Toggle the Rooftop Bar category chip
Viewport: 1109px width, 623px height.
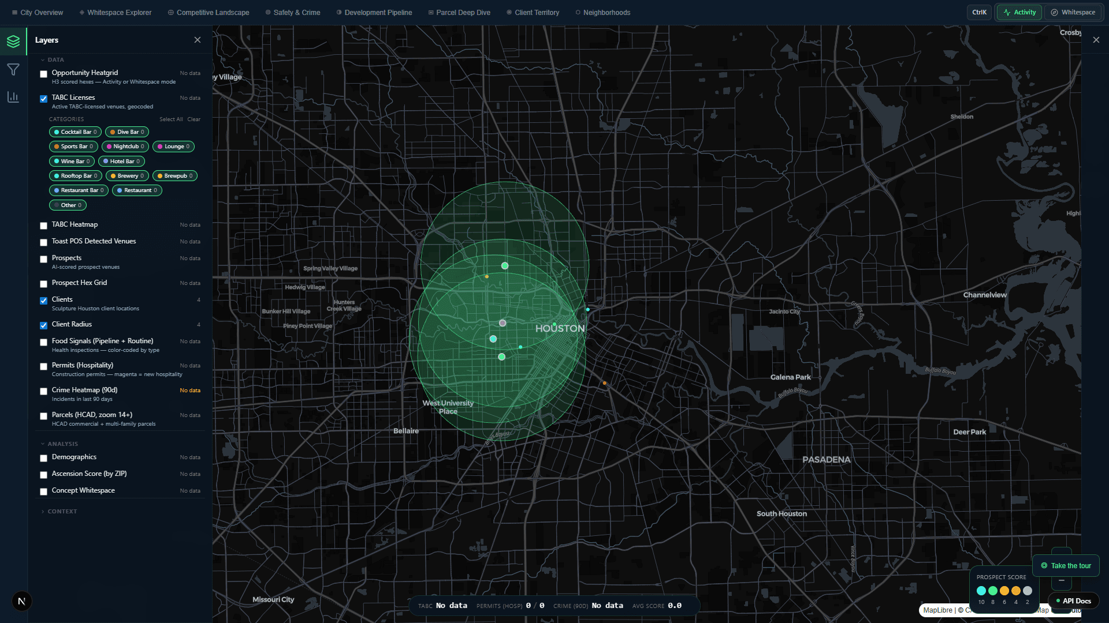pyautogui.click(x=76, y=176)
